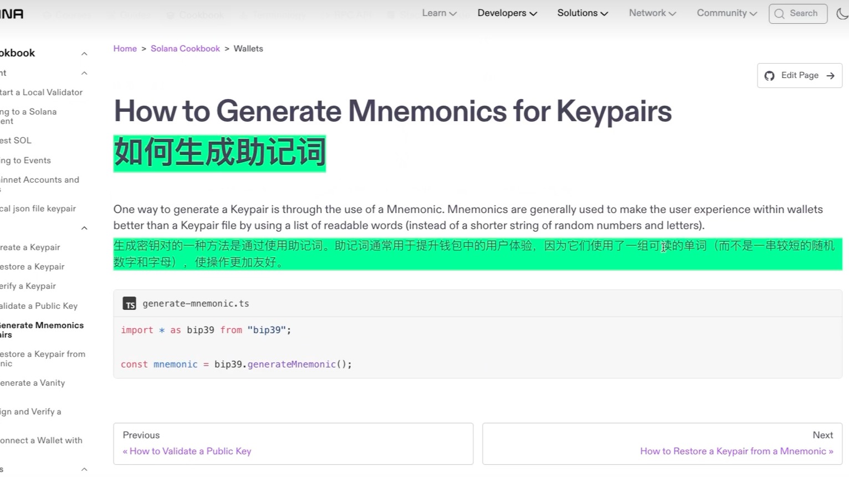Click the import bip39 code line
Viewport: 849px width, 477px height.
206,330
